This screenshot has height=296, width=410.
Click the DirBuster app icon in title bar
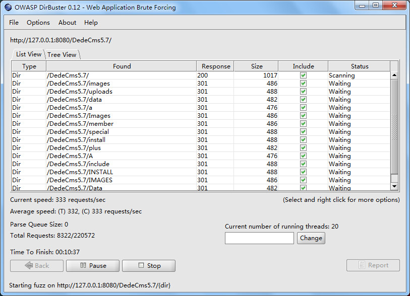(8, 7)
